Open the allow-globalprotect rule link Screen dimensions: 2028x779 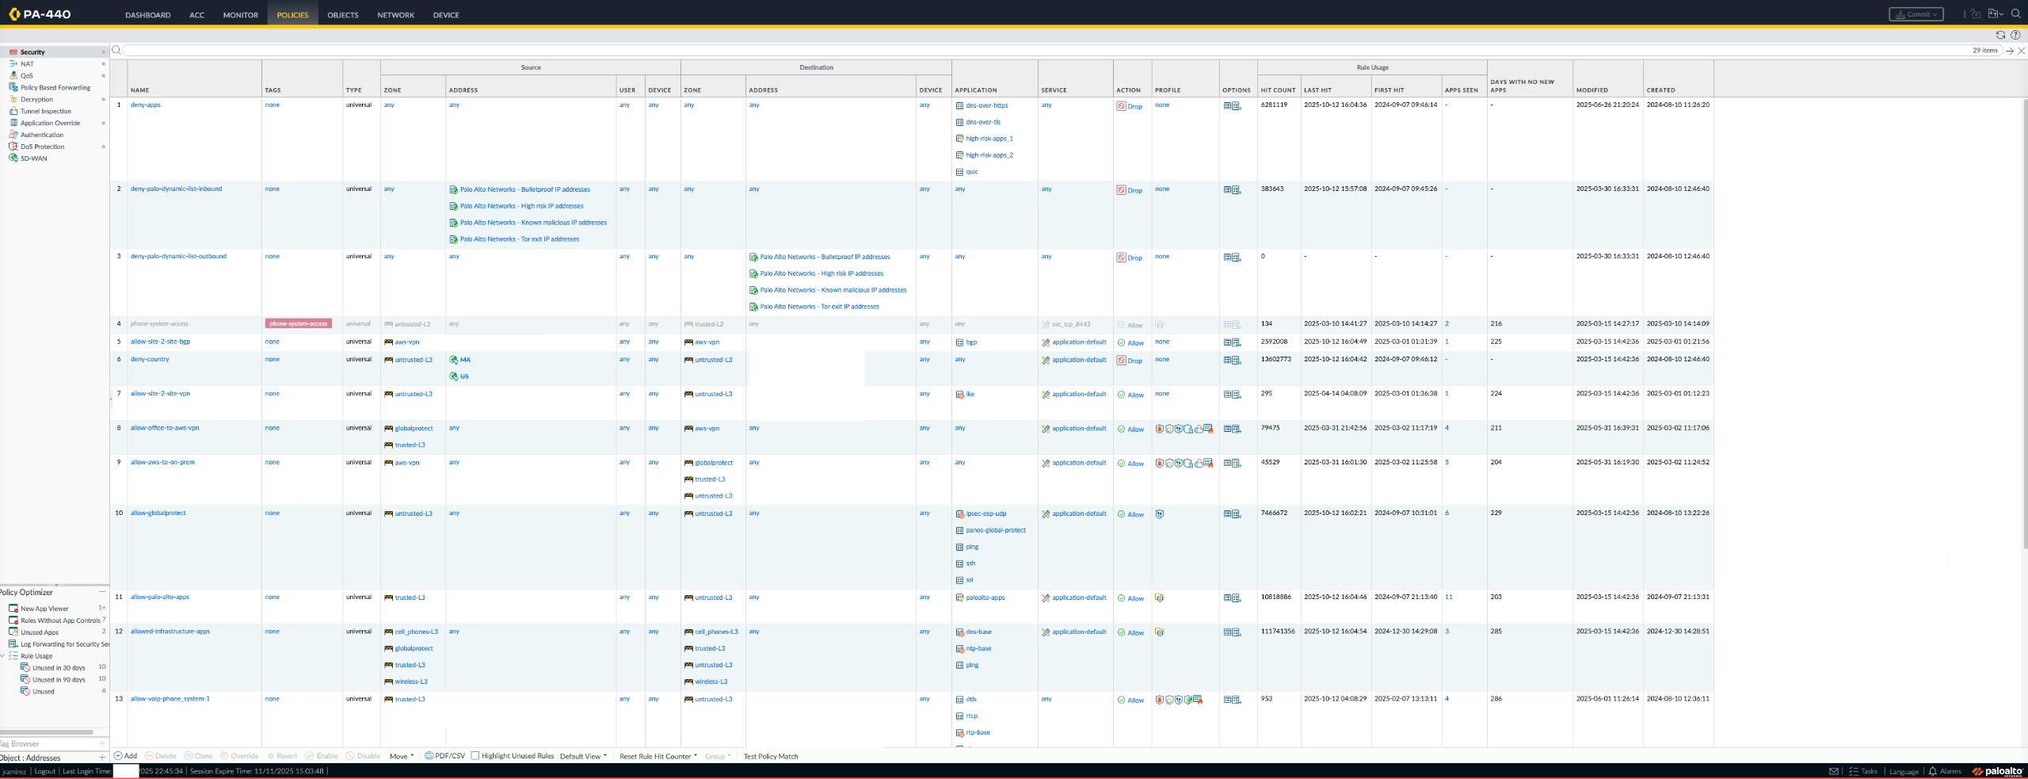point(158,513)
